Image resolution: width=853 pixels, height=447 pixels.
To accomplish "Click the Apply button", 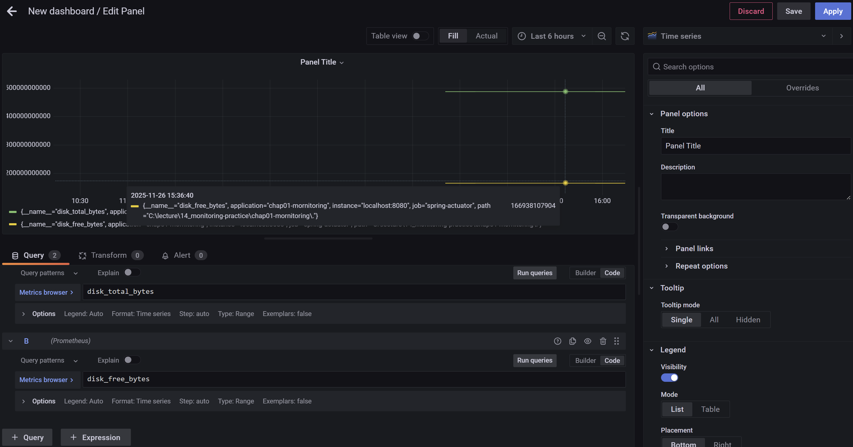I will [x=833, y=11].
